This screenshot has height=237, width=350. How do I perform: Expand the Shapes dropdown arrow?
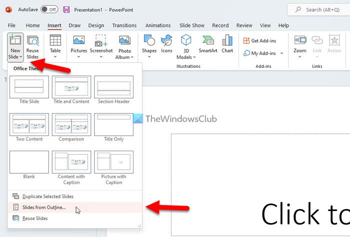[x=149, y=57]
